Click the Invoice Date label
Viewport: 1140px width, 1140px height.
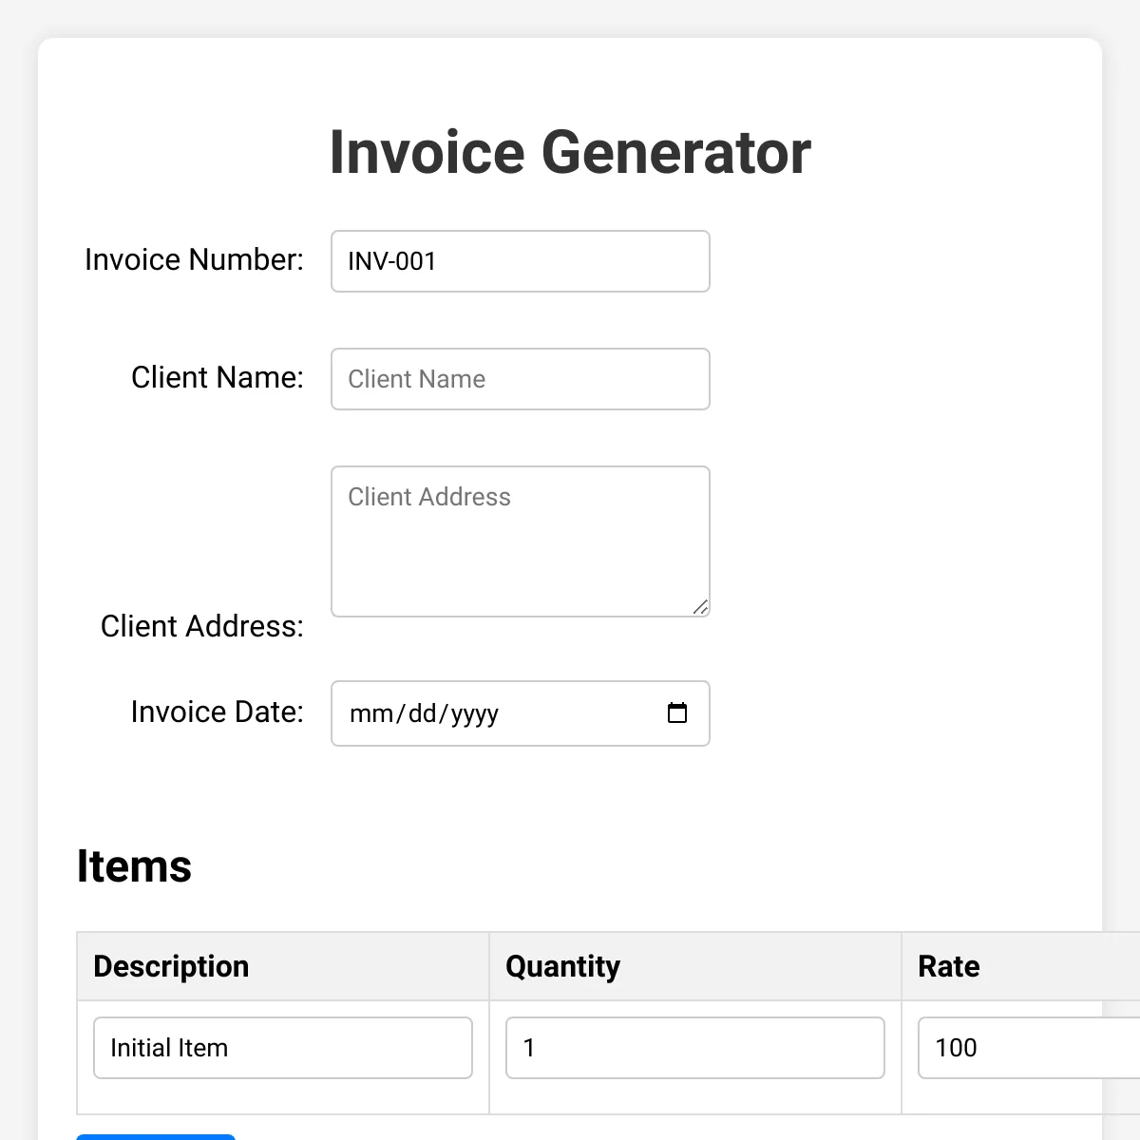tap(218, 712)
